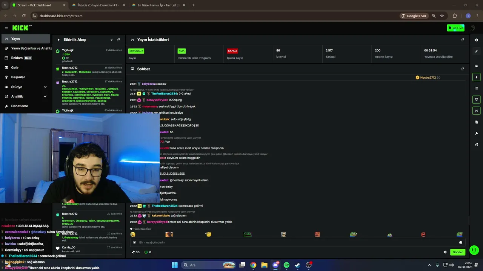Pop out the Yayın İstatistikleri panel
The image size is (483, 271).
click(x=463, y=40)
